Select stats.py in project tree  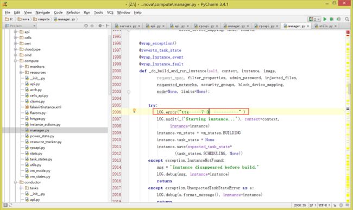(x=36, y=154)
